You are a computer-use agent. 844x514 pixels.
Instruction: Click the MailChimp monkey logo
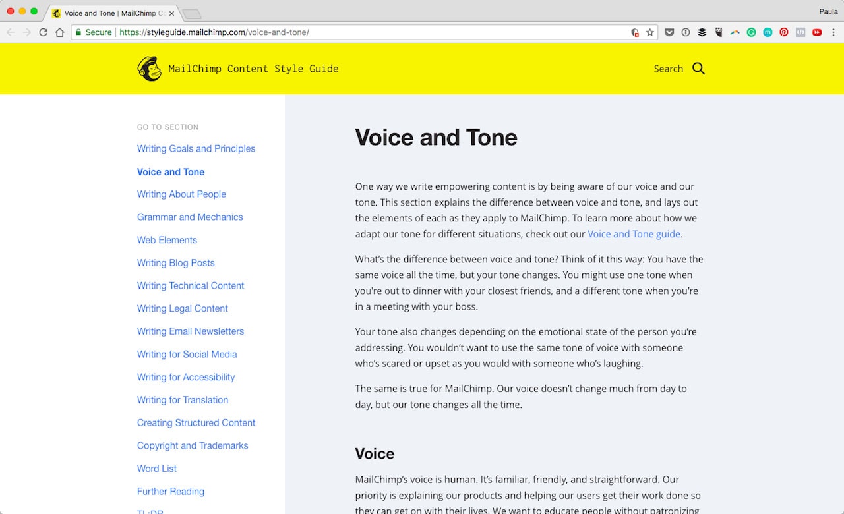pos(150,69)
